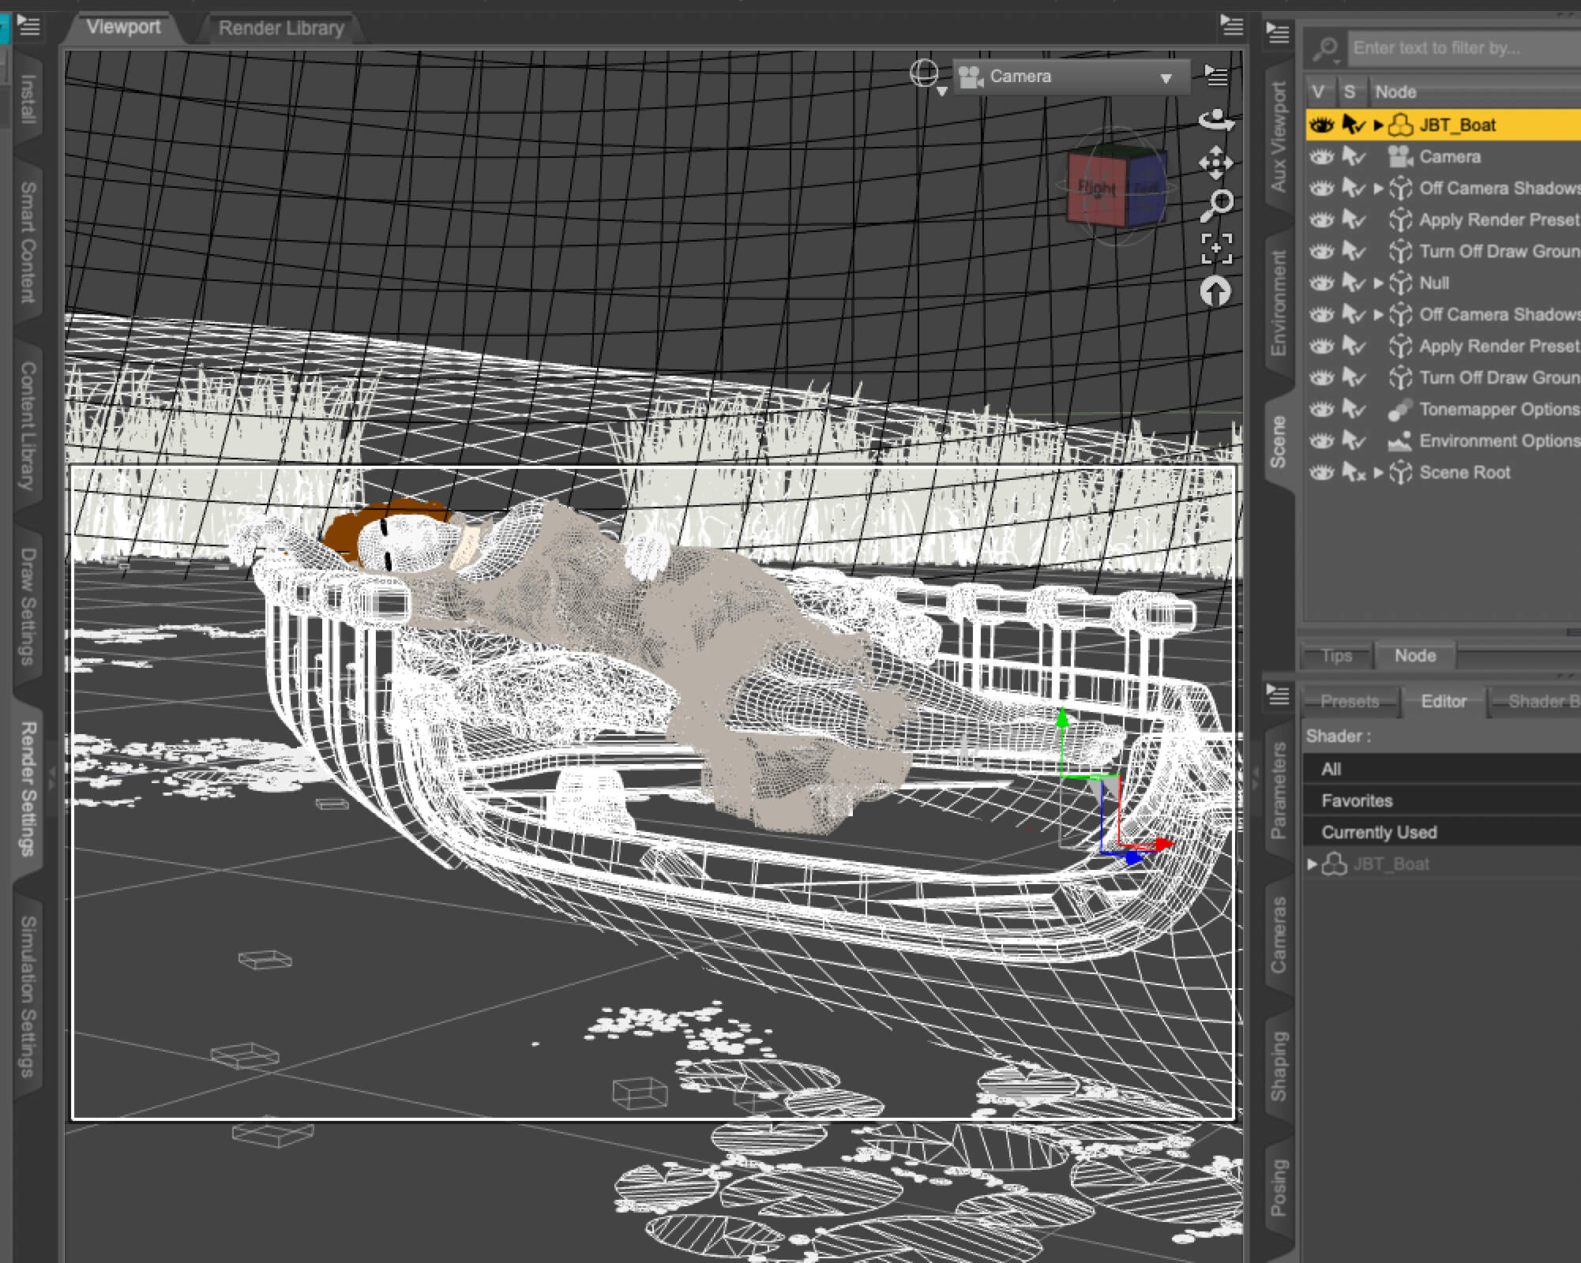This screenshot has width=1581, height=1263.
Task: Select the Favorites shader filter
Action: pos(1441,800)
